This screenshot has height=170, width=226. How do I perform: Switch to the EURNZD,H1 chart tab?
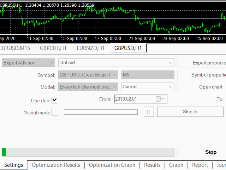pyautogui.click(x=91, y=48)
